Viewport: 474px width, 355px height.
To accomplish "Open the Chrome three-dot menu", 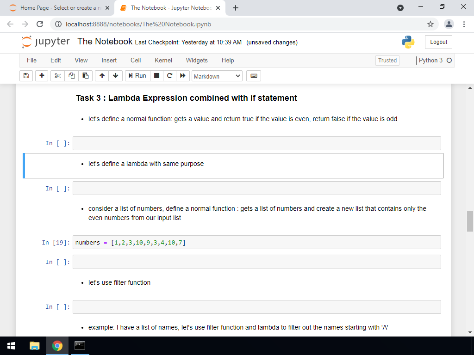I will (x=464, y=24).
